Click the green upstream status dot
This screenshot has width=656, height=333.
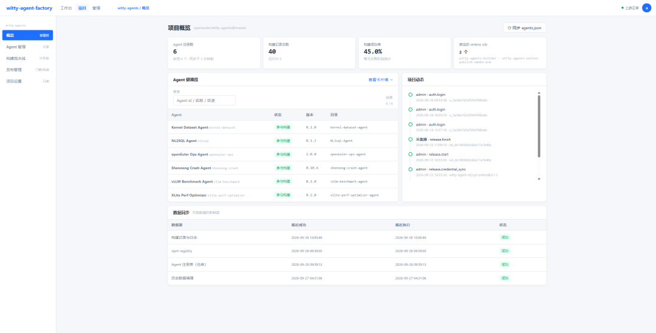[x=623, y=8]
